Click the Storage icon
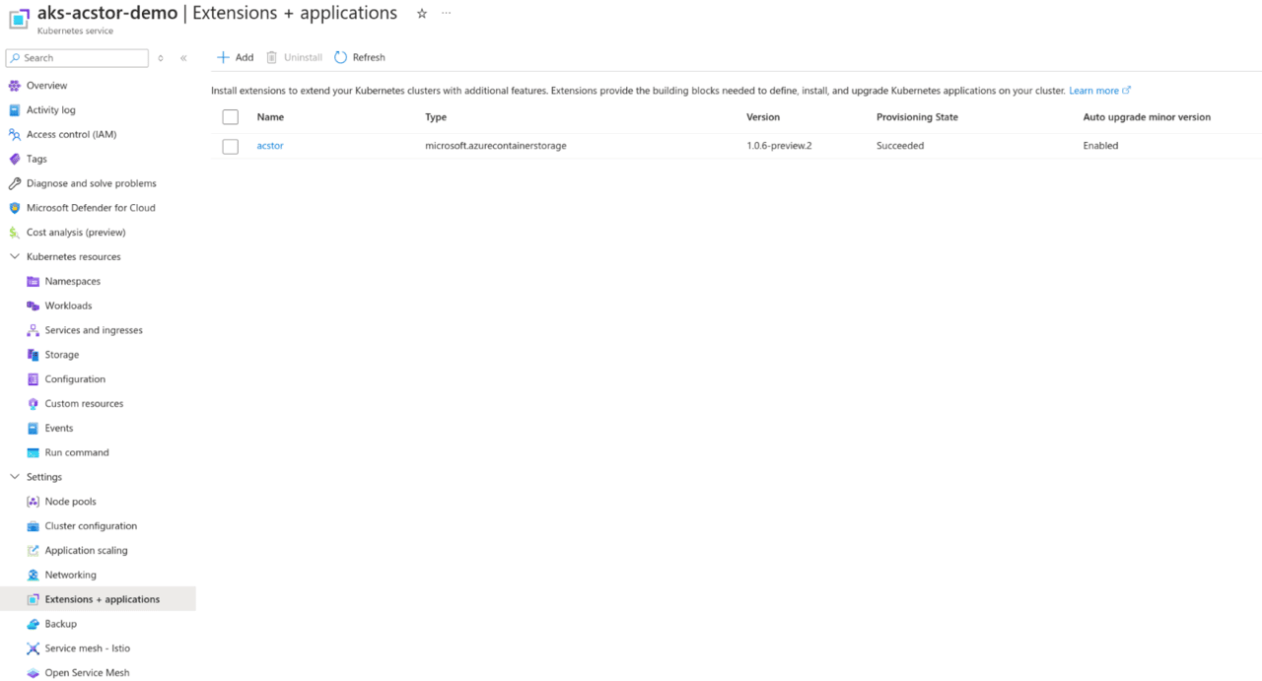The image size is (1262, 681). 33,355
